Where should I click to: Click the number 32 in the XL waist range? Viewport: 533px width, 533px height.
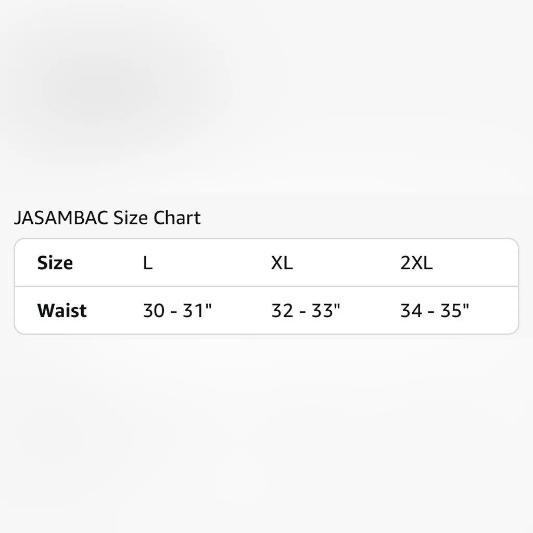282,311
